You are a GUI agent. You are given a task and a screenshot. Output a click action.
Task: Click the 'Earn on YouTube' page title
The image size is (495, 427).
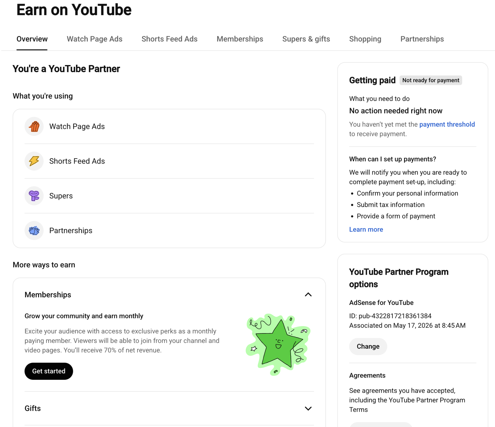[74, 10]
